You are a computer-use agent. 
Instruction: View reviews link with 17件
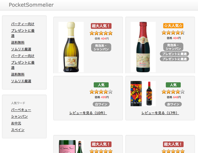coord(160,113)
